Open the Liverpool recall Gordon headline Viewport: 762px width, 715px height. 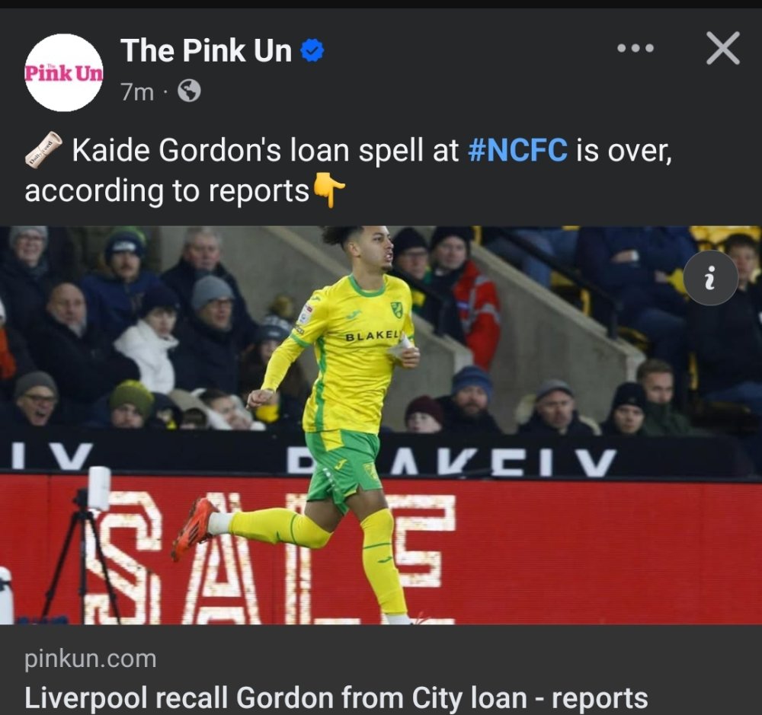pos(336,698)
